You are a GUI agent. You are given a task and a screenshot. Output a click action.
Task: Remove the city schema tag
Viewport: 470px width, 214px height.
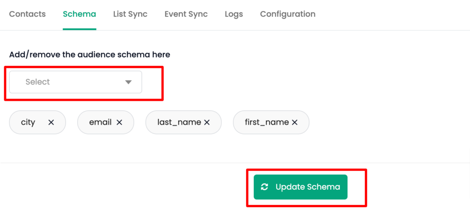(51, 122)
